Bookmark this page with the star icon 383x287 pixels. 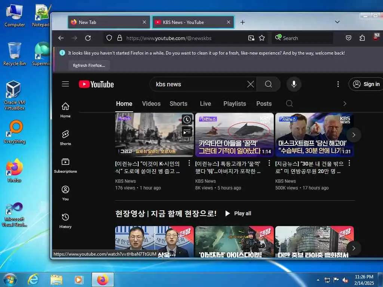tap(262, 38)
